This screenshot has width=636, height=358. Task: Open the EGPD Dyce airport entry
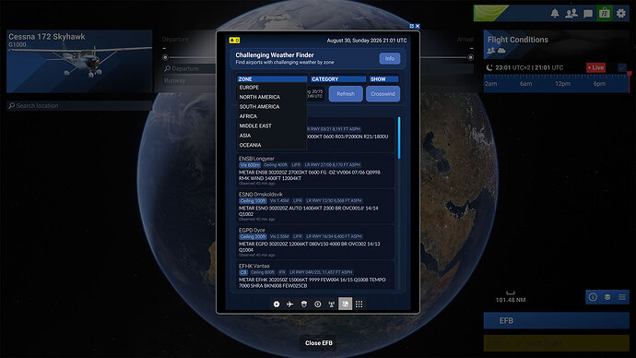click(x=315, y=242)
